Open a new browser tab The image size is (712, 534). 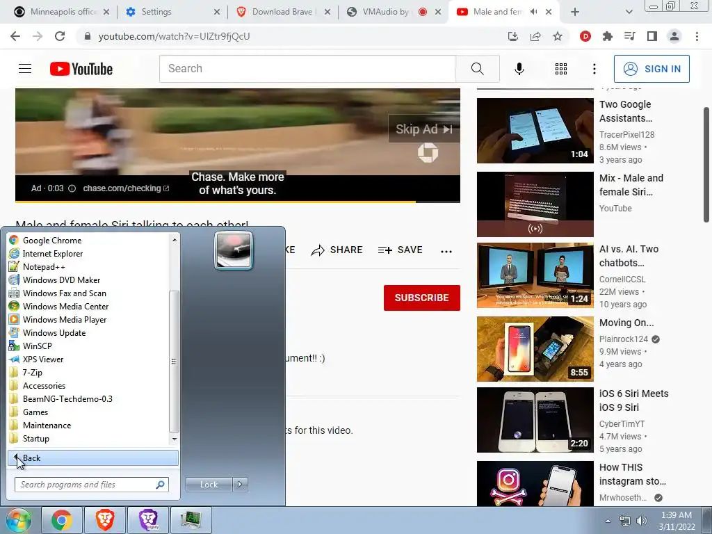pos(575,12)
